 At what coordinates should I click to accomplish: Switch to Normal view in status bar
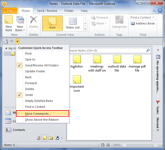click(103, 145)
